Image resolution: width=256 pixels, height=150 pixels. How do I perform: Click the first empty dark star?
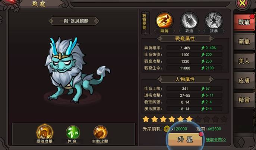pyautogui.click(x=198, y=119)
